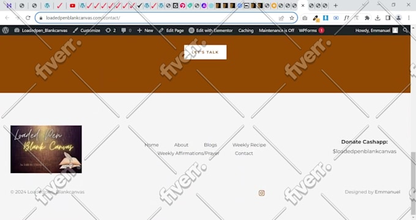Click the Loaded Pen Blank Canvas logo
The image size is (416, 220).
[46, 149]
